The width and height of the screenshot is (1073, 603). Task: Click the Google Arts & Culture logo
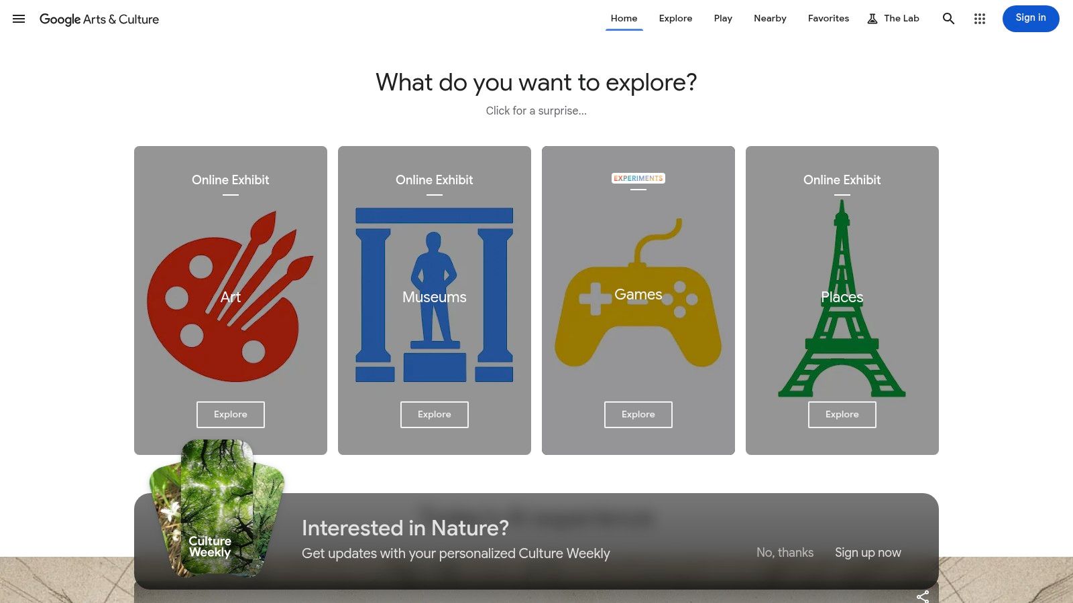99,19
